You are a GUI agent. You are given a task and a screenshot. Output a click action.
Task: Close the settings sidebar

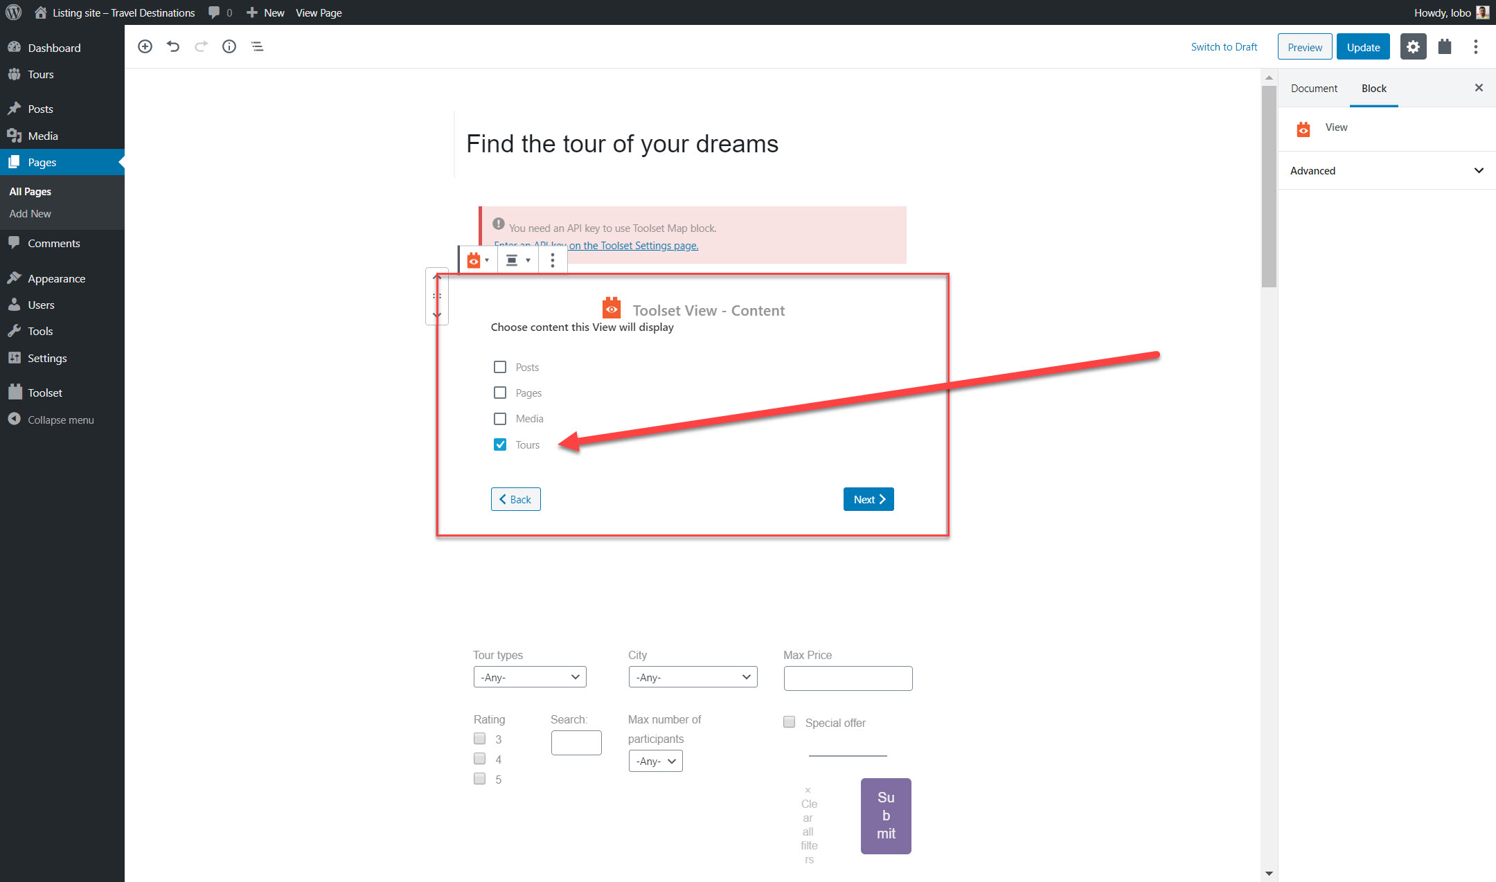[x=1479, y=88]
